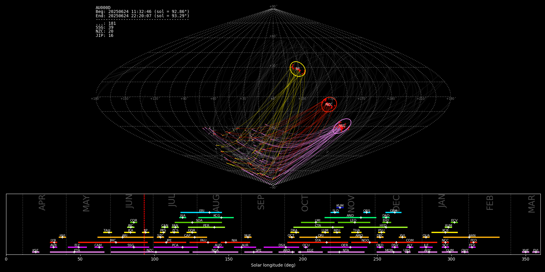The width and height of the screenshot is (545, 272).
Task: Click the GEM shower label in timeline
Action: (x=394, y=211)
